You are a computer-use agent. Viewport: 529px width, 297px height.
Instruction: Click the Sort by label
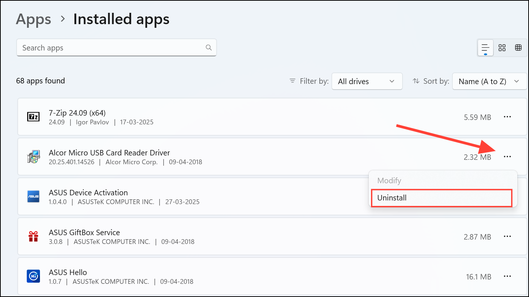pos(436,81)
